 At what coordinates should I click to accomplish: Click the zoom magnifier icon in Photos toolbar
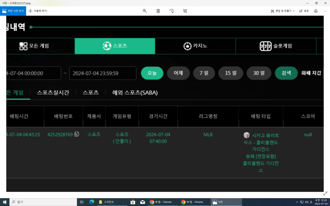pyautogui.click(x=145, y=11)
